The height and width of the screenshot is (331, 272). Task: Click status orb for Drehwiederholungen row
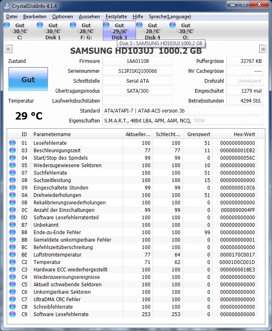pyautogui.click(x=12, y=195)
